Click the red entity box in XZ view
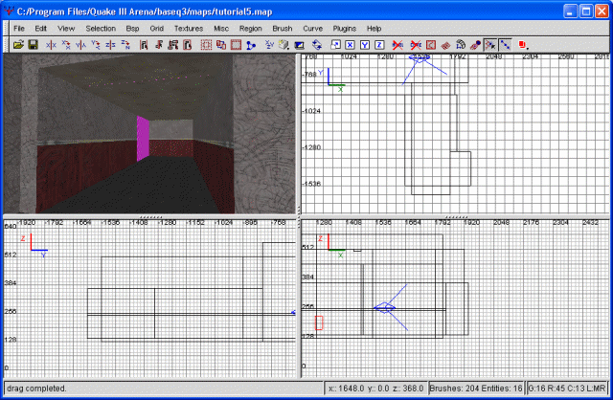This screenshot has height=400, width=613. click(319, 322)
